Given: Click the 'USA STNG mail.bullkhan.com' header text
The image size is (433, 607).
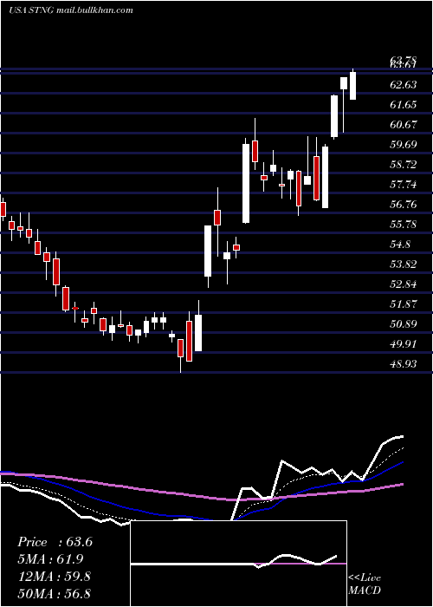Looking at the screenshot, I should [71, 10].
